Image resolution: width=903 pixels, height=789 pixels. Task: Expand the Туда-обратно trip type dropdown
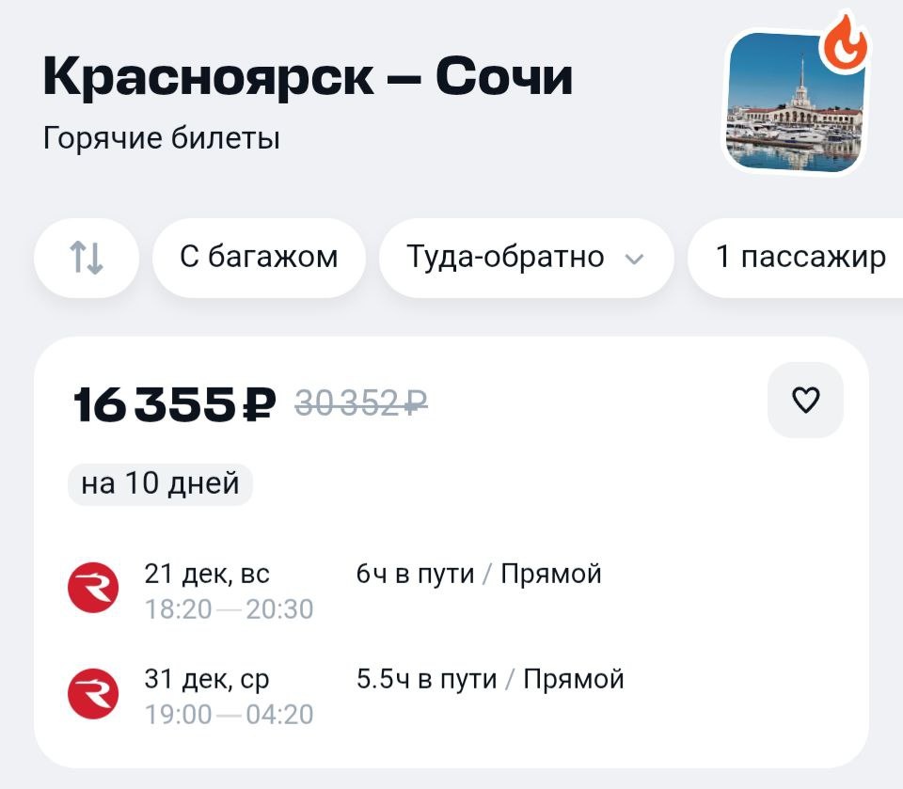click(x=526, y=258)
